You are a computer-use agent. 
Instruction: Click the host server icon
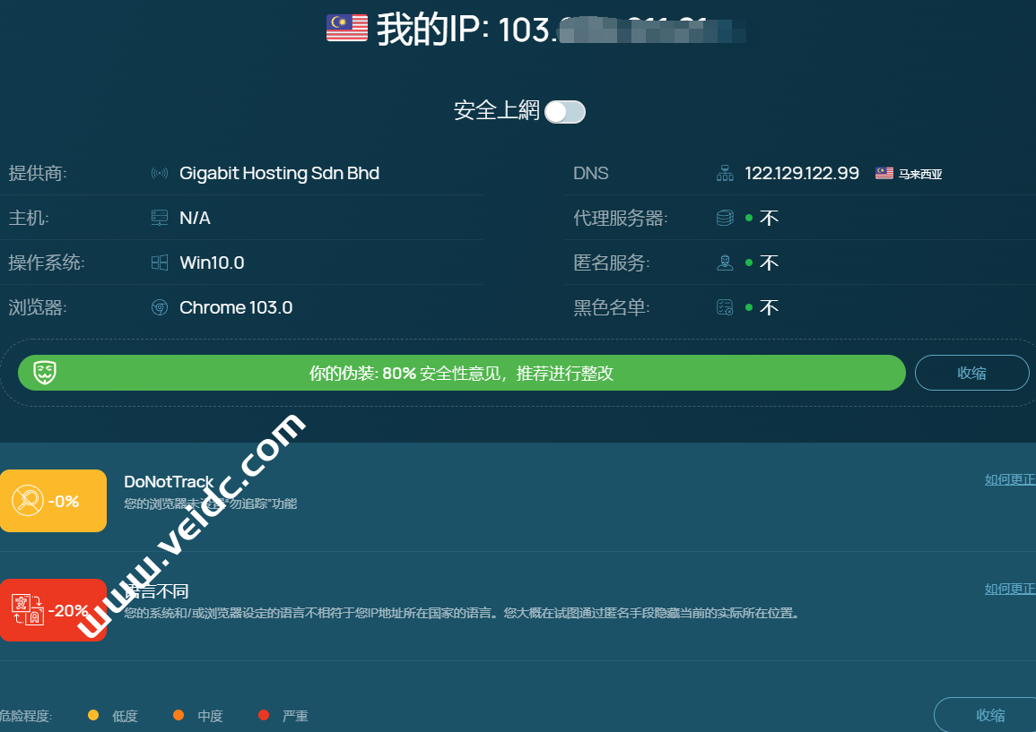pos(160,218)
